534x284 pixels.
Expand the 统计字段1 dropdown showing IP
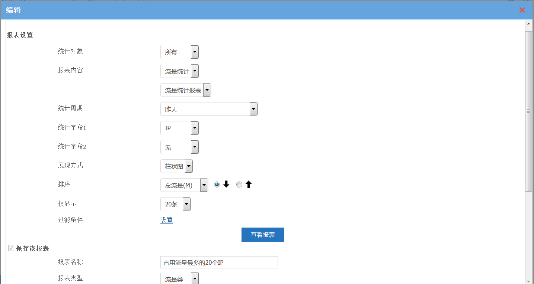click(179, 128)
